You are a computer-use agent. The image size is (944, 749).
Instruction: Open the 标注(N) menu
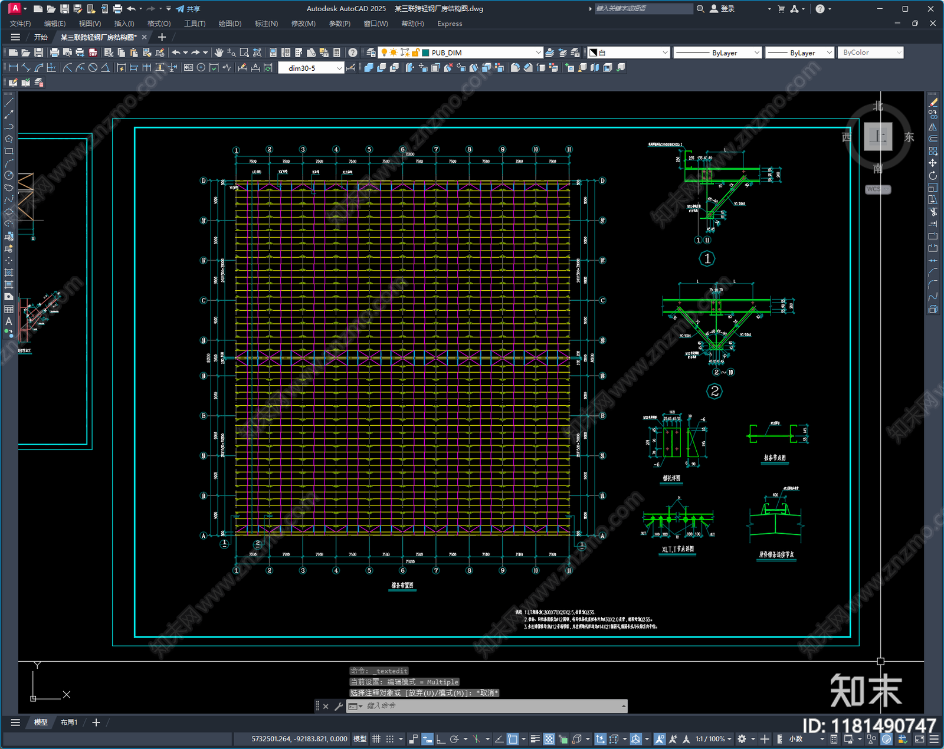266,24
